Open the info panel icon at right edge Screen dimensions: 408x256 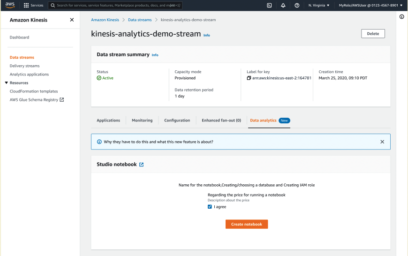tap(402, 17)
